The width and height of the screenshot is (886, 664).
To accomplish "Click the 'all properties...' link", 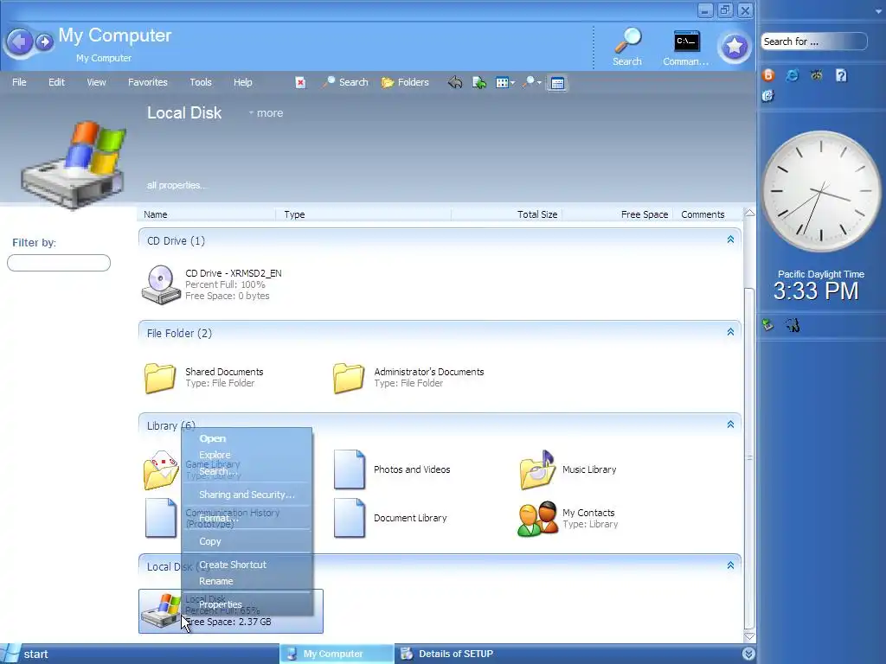I will (177, 185).
